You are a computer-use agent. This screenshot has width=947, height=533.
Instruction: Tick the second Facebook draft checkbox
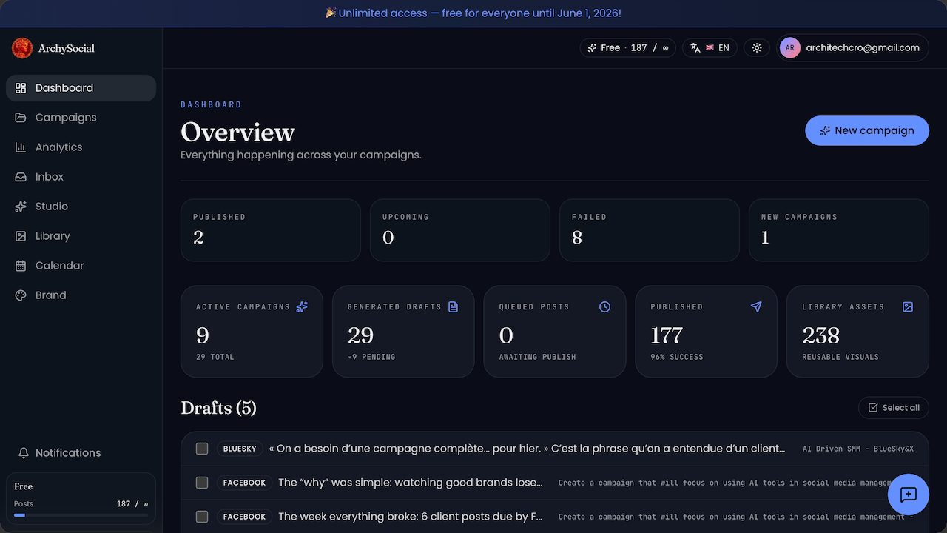202,517
